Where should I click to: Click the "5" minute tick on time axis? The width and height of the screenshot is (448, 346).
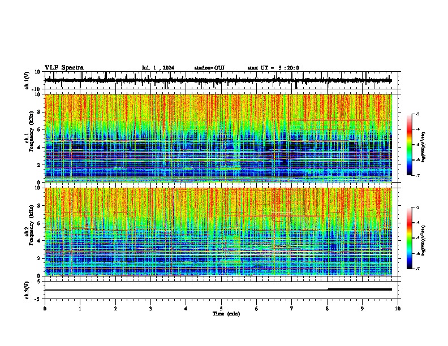[x=221, y=309]
